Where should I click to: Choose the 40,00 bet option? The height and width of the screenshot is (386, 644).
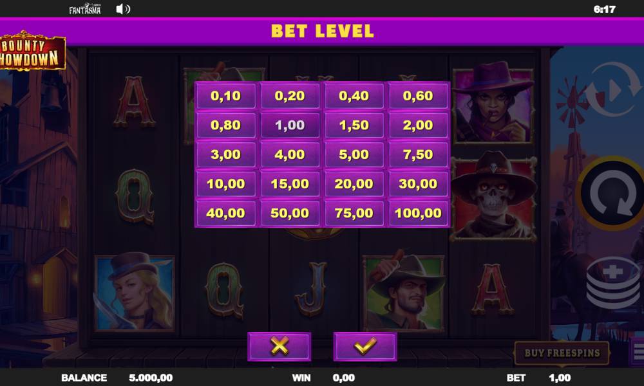pos(226,213)
